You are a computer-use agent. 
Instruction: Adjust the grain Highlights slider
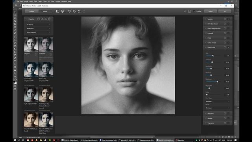click(x=209, y=88)
